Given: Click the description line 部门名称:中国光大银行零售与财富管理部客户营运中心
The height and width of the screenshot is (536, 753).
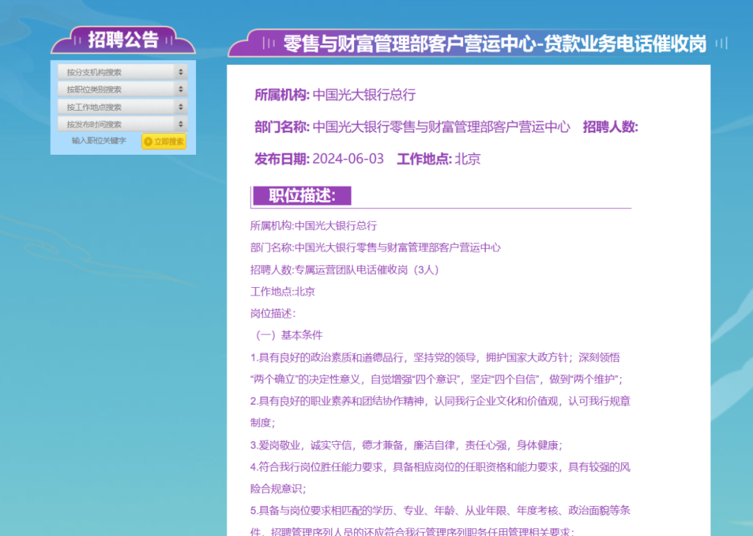Looking at the screenshot, I should 376,248.
